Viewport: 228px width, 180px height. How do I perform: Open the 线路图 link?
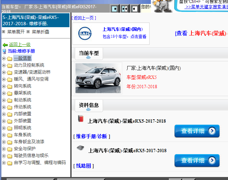83,166
